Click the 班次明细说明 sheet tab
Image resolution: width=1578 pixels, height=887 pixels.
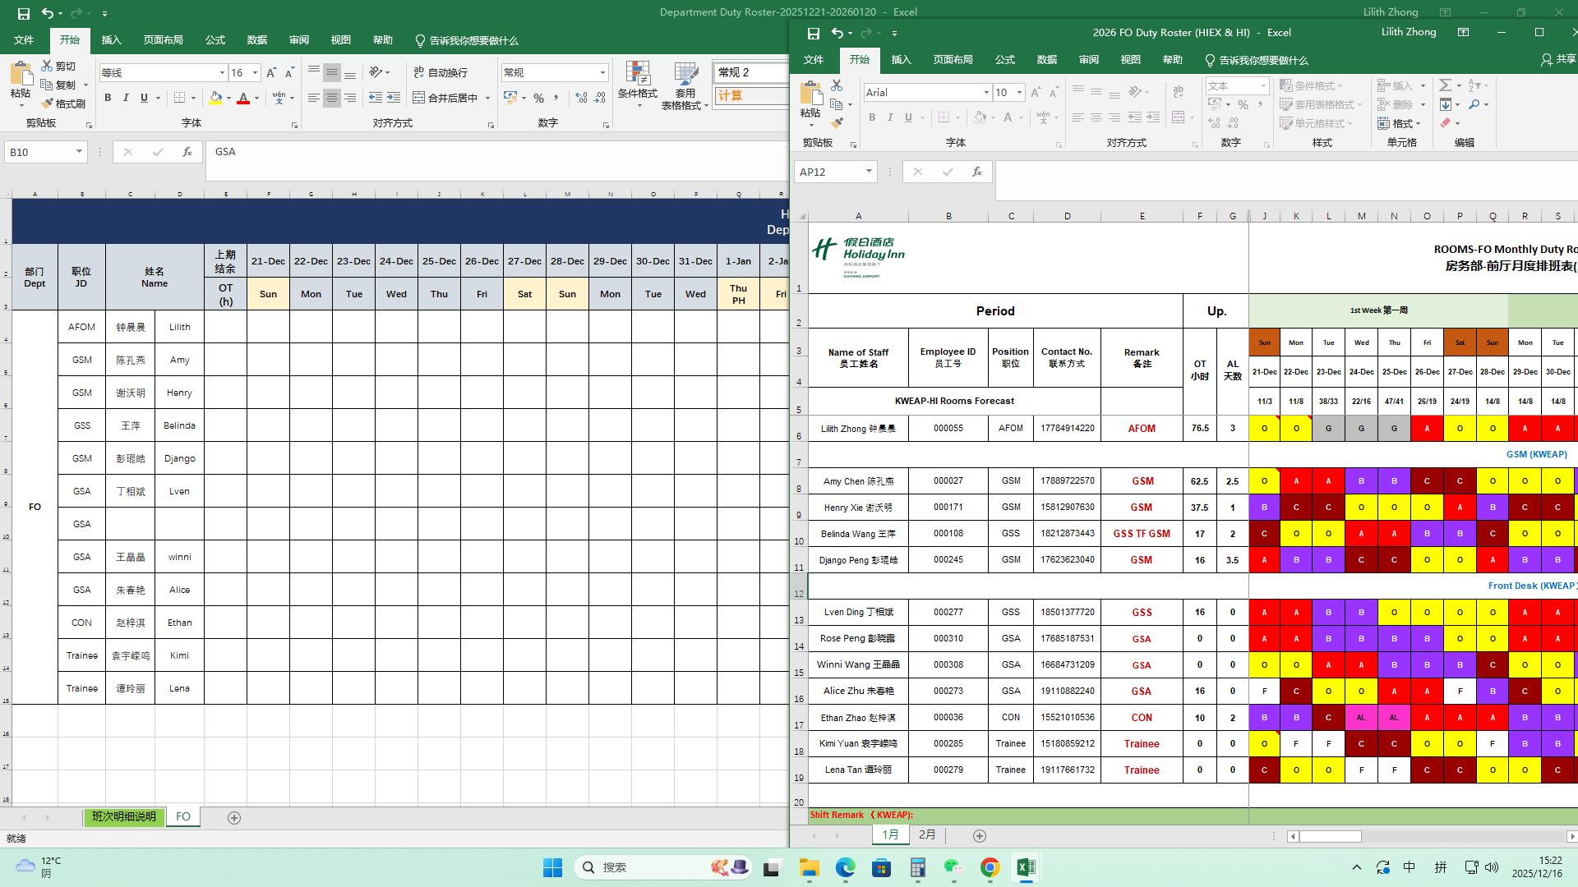click(124, 816)
